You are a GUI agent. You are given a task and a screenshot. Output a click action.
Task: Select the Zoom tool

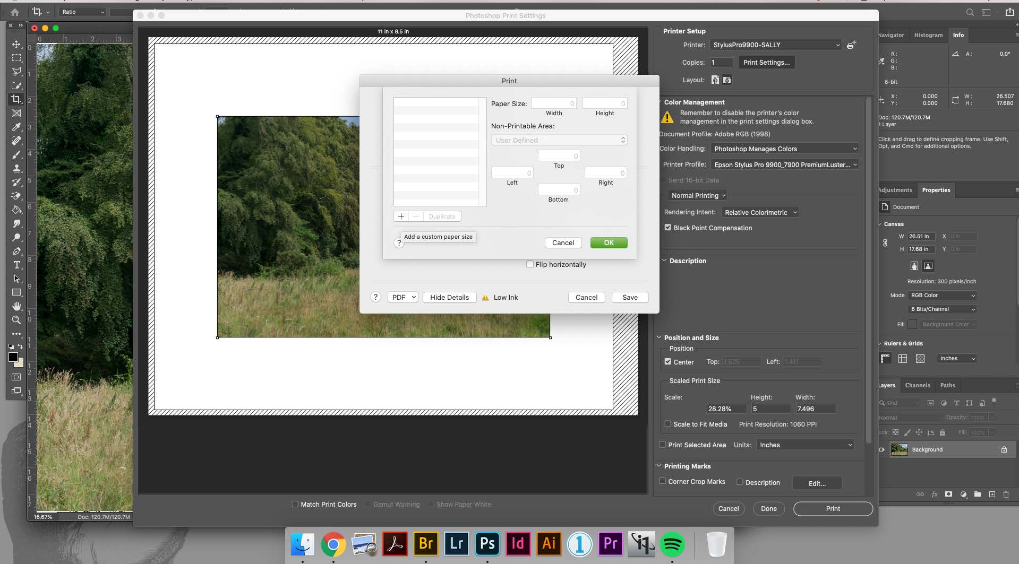pos(16,320)
